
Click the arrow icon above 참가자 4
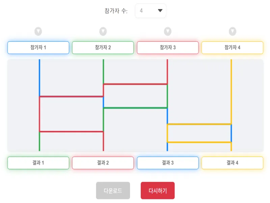tap(232, 31)
